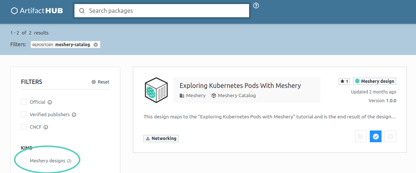
Task: Tick the CNCF filter checkbox
Action: (24, 127)
